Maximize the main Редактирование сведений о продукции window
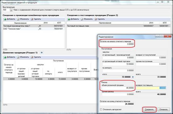The image size is (173, 114). click(162, 2)
